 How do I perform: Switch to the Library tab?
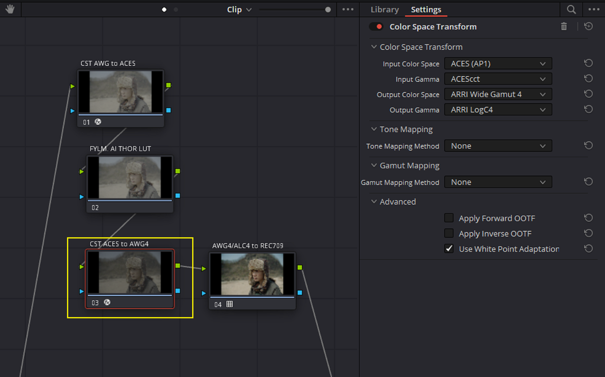point(384,9)
